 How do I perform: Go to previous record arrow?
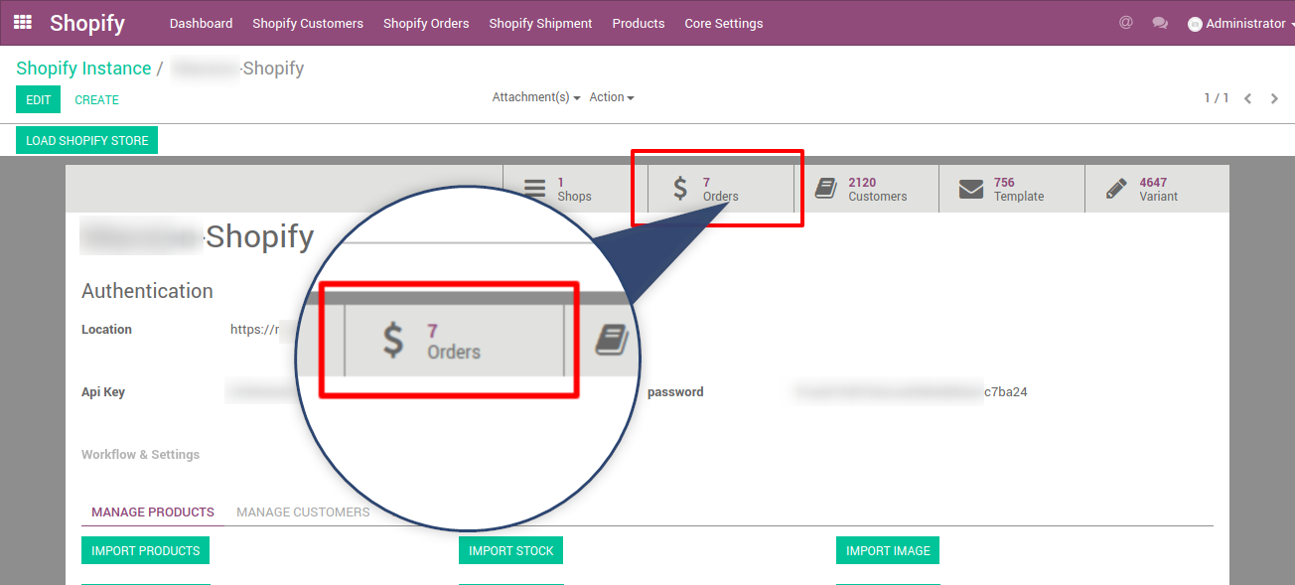point(1248,98)
